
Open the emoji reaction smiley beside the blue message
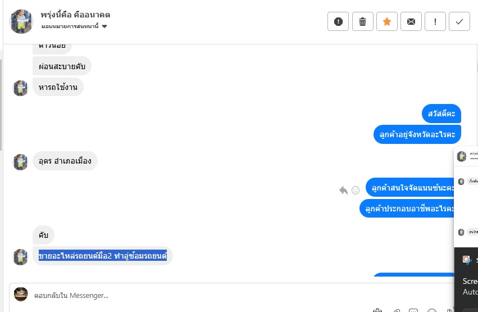click(356, 190)
